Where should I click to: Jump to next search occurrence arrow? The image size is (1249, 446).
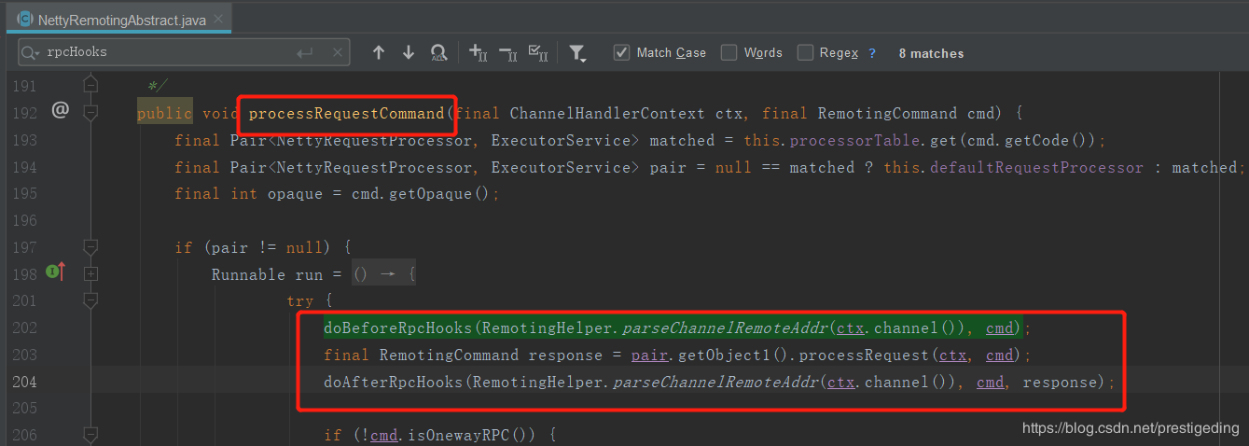(x=408, y=53)
